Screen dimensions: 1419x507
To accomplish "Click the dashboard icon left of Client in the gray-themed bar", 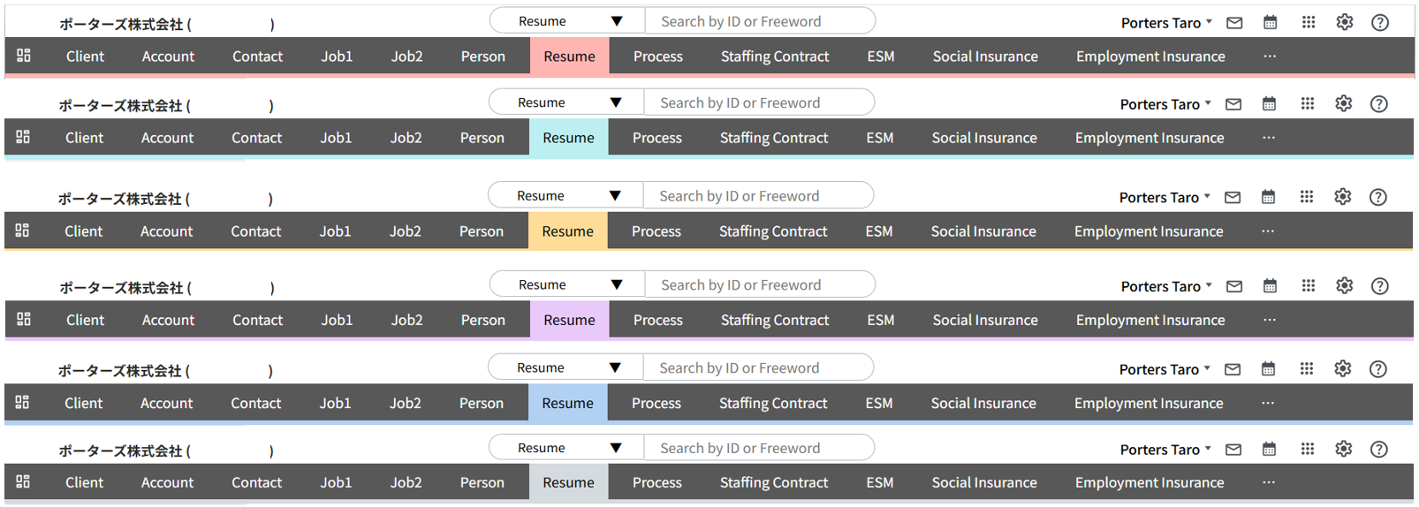I will tap(23, 481).
